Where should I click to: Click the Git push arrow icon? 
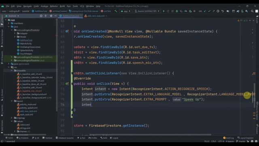[x=214, y=11]
